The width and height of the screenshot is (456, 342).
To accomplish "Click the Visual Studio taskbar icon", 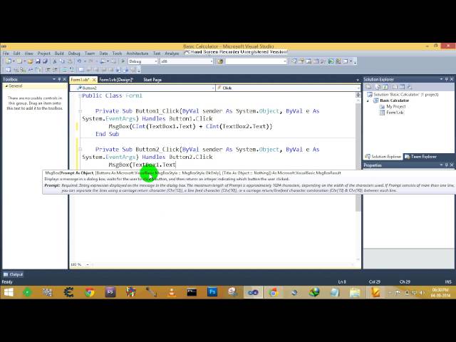I will [253, 292].
